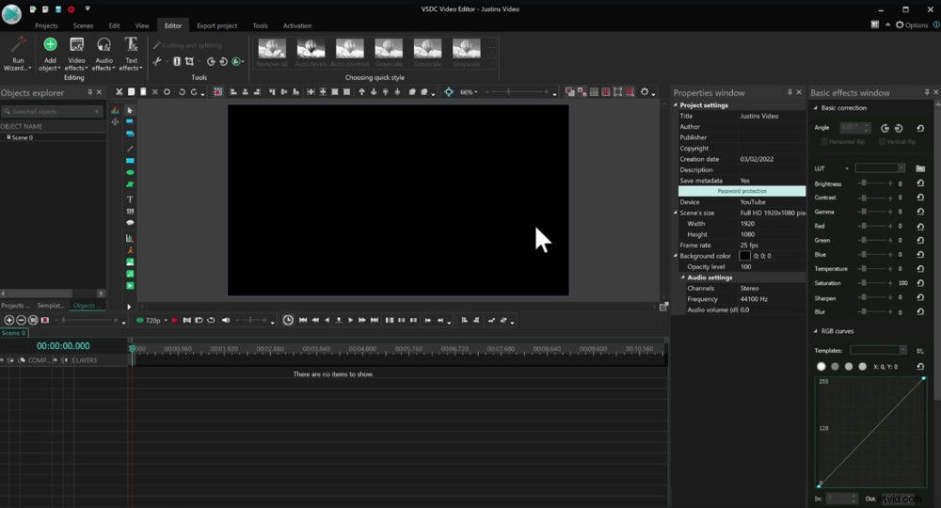Reset the Brightness value
Image resolution: width=941 pixels, height=508 pixels.
coord(920,183)
